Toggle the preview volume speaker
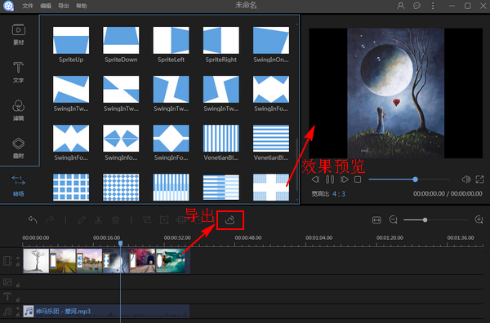Viewport: 490px width, 323px height. 466,179
